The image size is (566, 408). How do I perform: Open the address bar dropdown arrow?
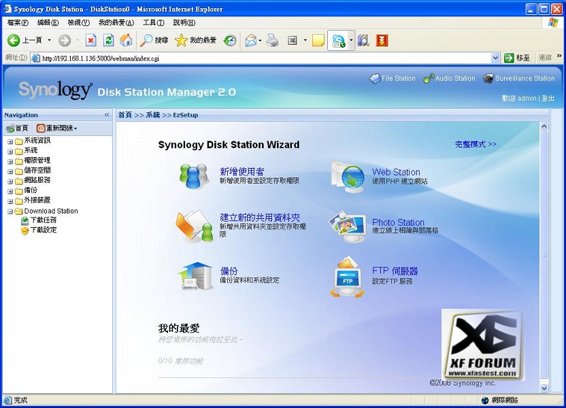[x=495, y=58]
